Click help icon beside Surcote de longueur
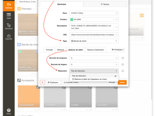 (x=123, y=58)
